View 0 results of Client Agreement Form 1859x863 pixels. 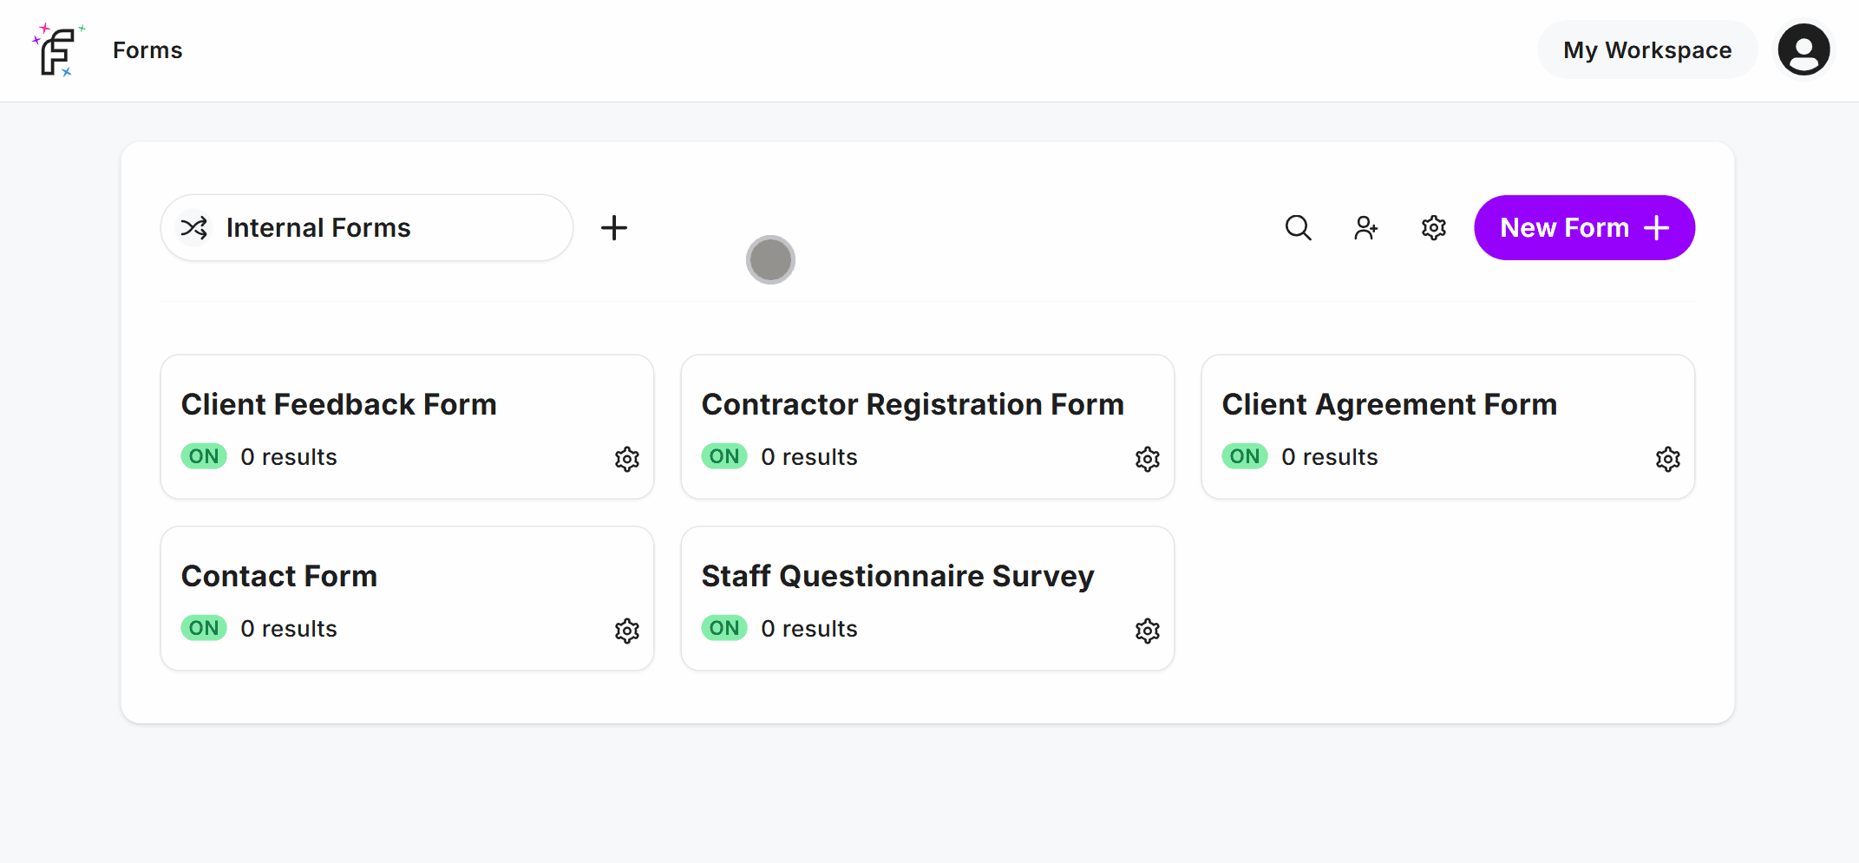click(1330, 457)
